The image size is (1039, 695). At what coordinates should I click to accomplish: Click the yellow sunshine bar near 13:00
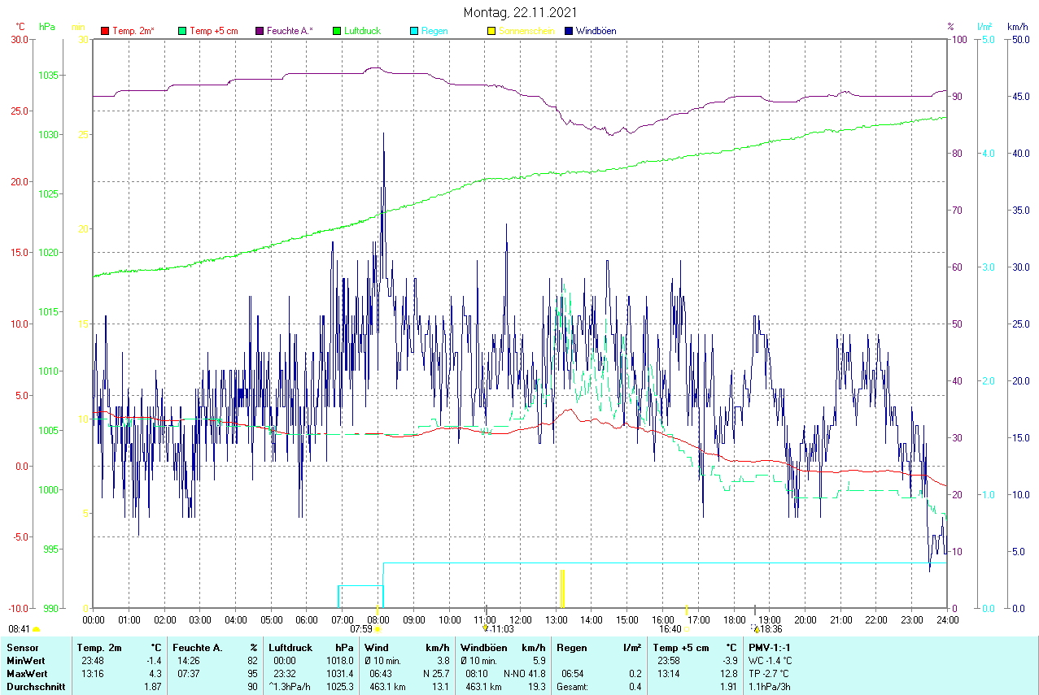point(561,589)
